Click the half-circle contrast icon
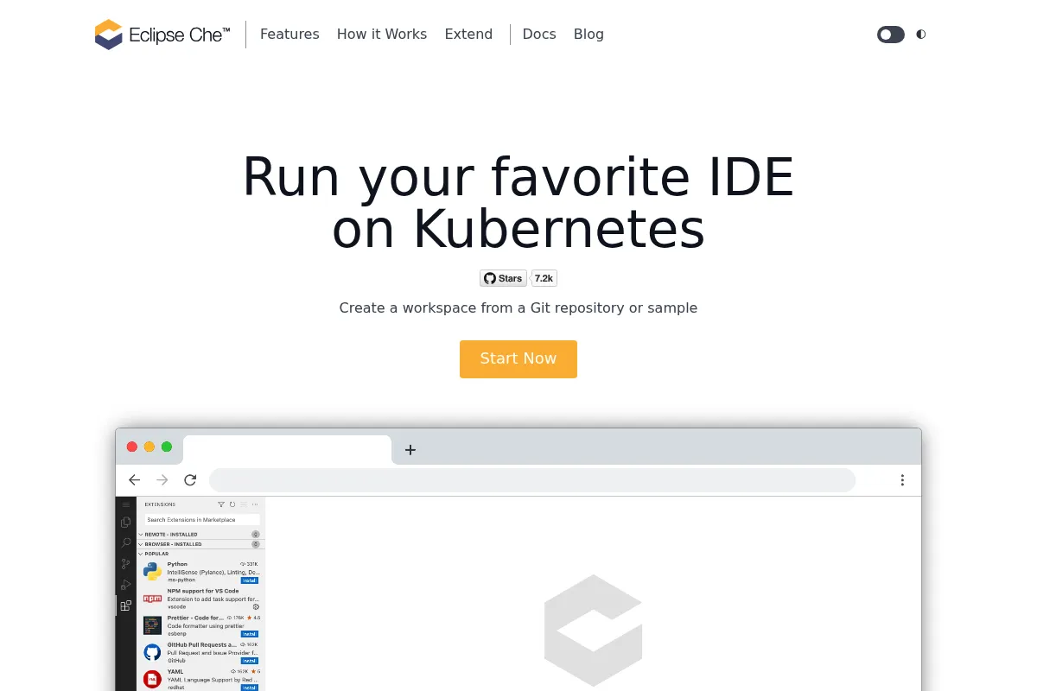This screenshot has width=1037, height=691. [x=921, y=35]
